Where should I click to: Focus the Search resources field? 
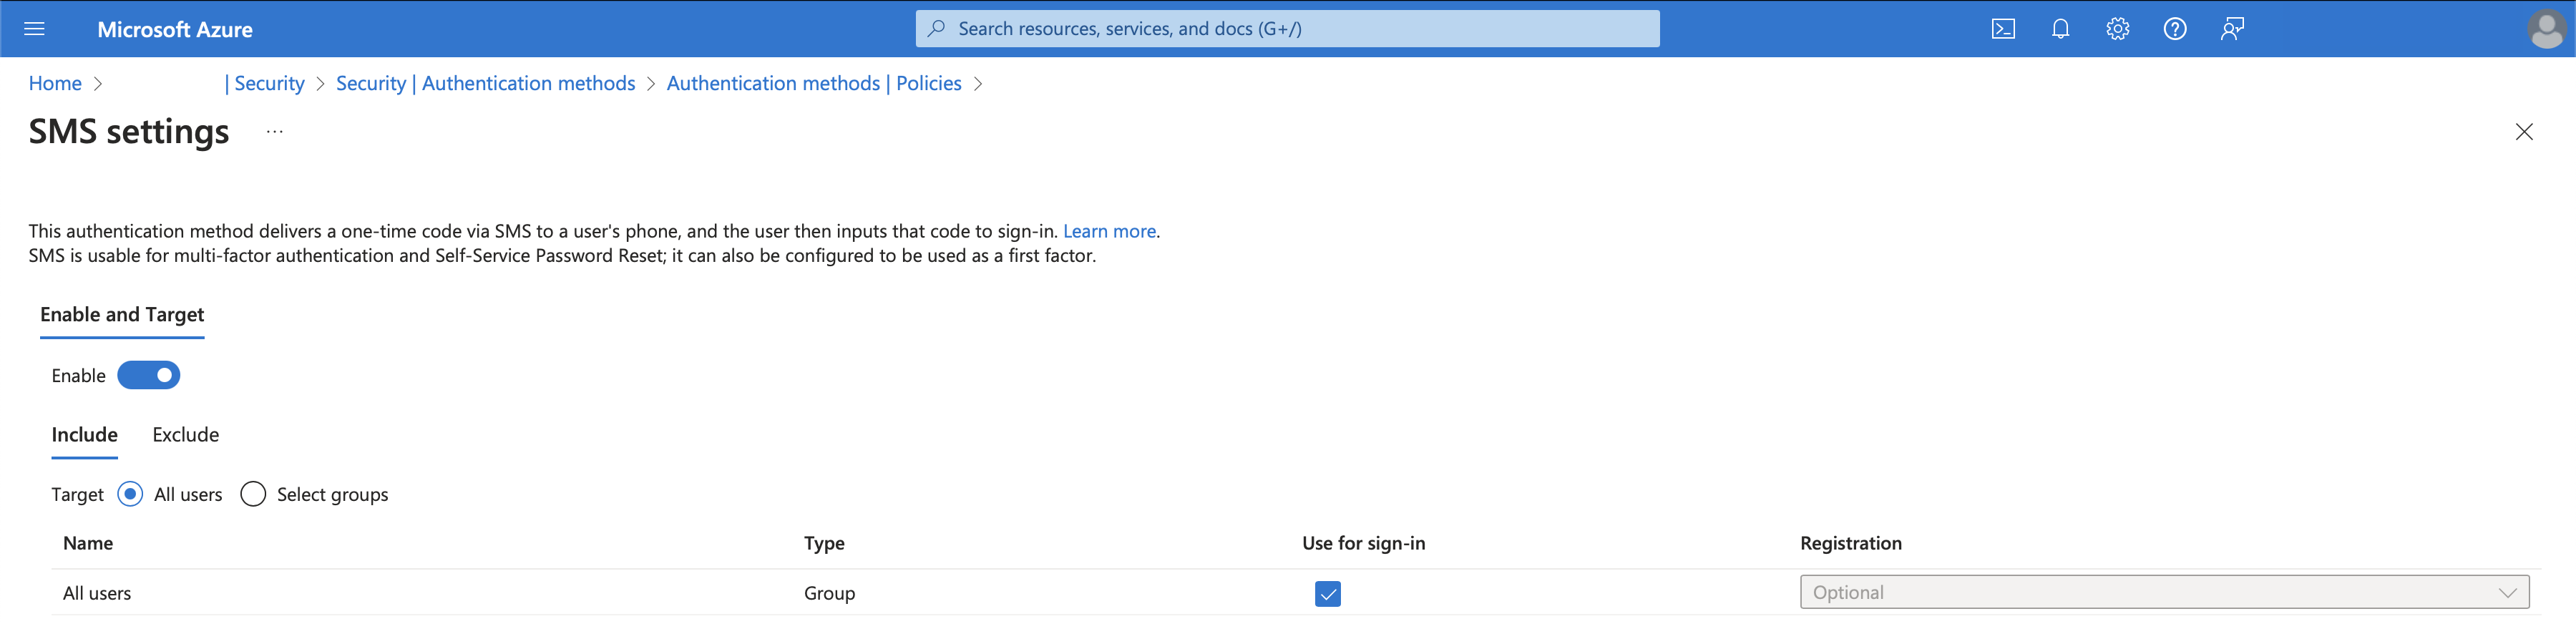[x=1287, y=29]
